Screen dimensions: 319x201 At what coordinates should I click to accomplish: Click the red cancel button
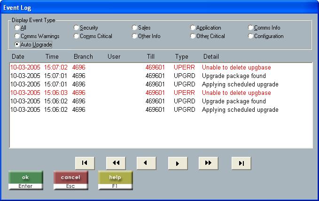tap(70, 180)
